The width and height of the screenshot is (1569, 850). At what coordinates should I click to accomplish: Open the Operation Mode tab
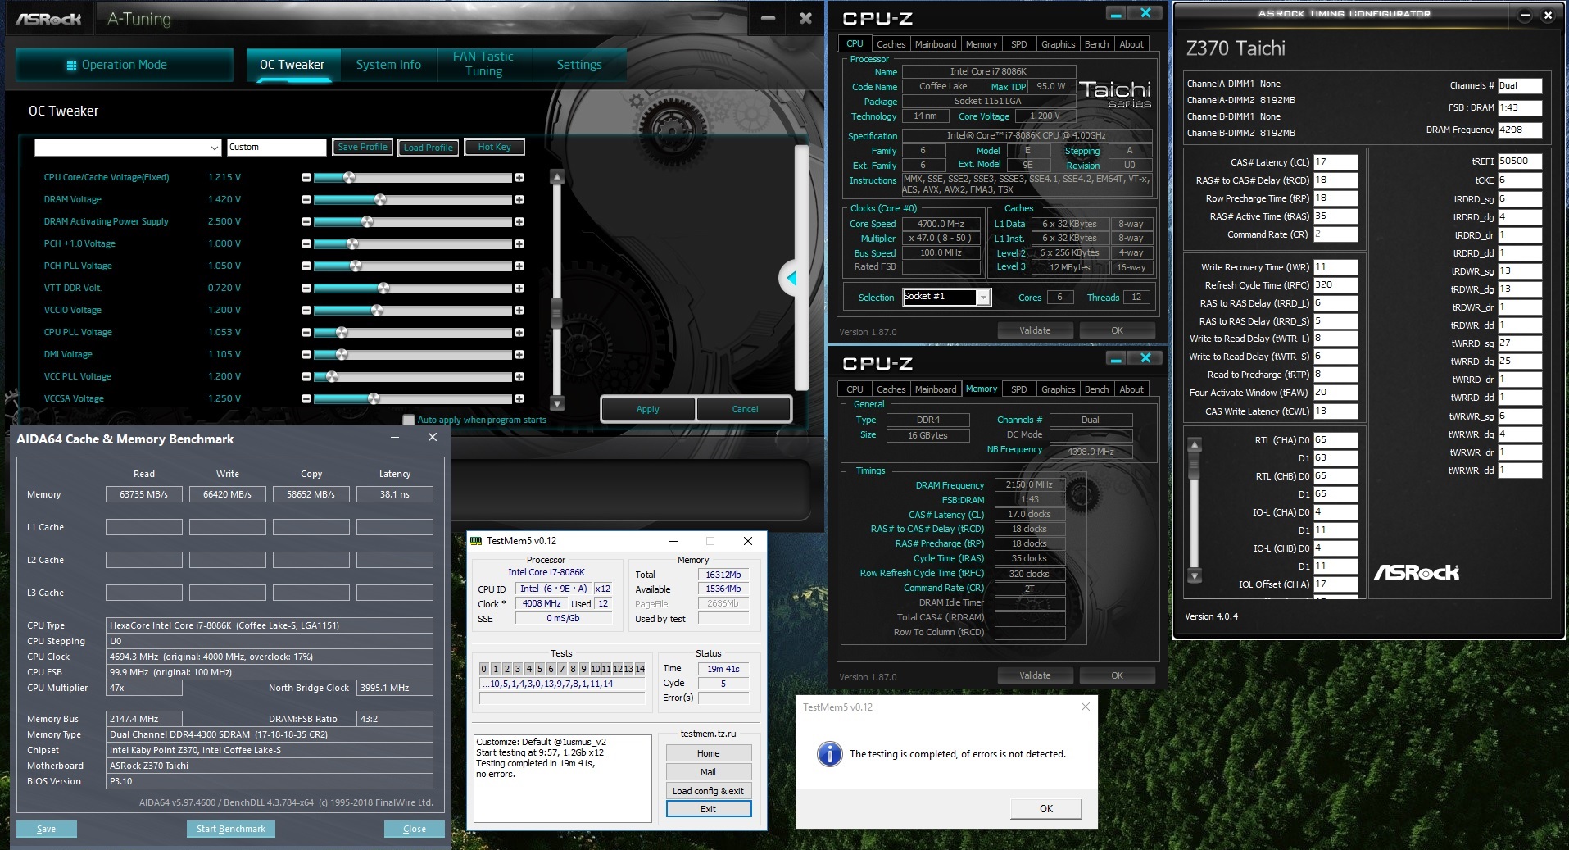[125, 65]
